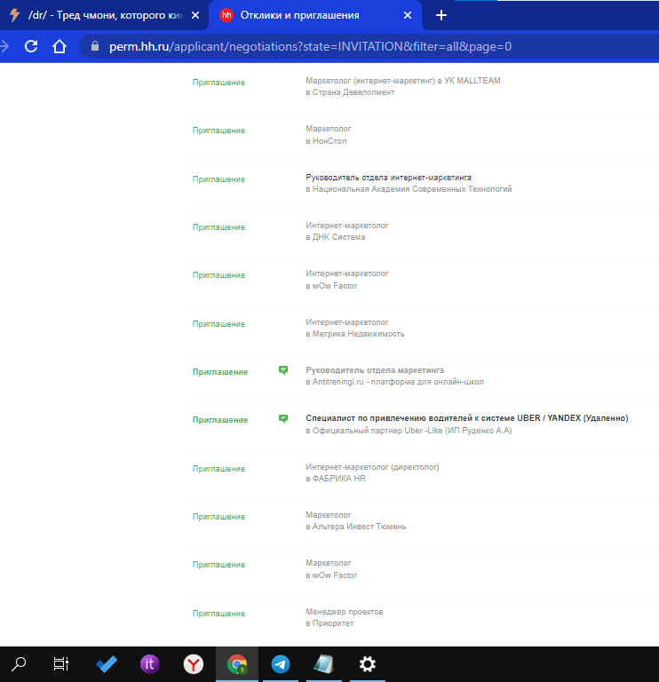Screen dimensions: 659x682
Task: Close the Отклики и приглашения tab
Action: coord(408,15)
